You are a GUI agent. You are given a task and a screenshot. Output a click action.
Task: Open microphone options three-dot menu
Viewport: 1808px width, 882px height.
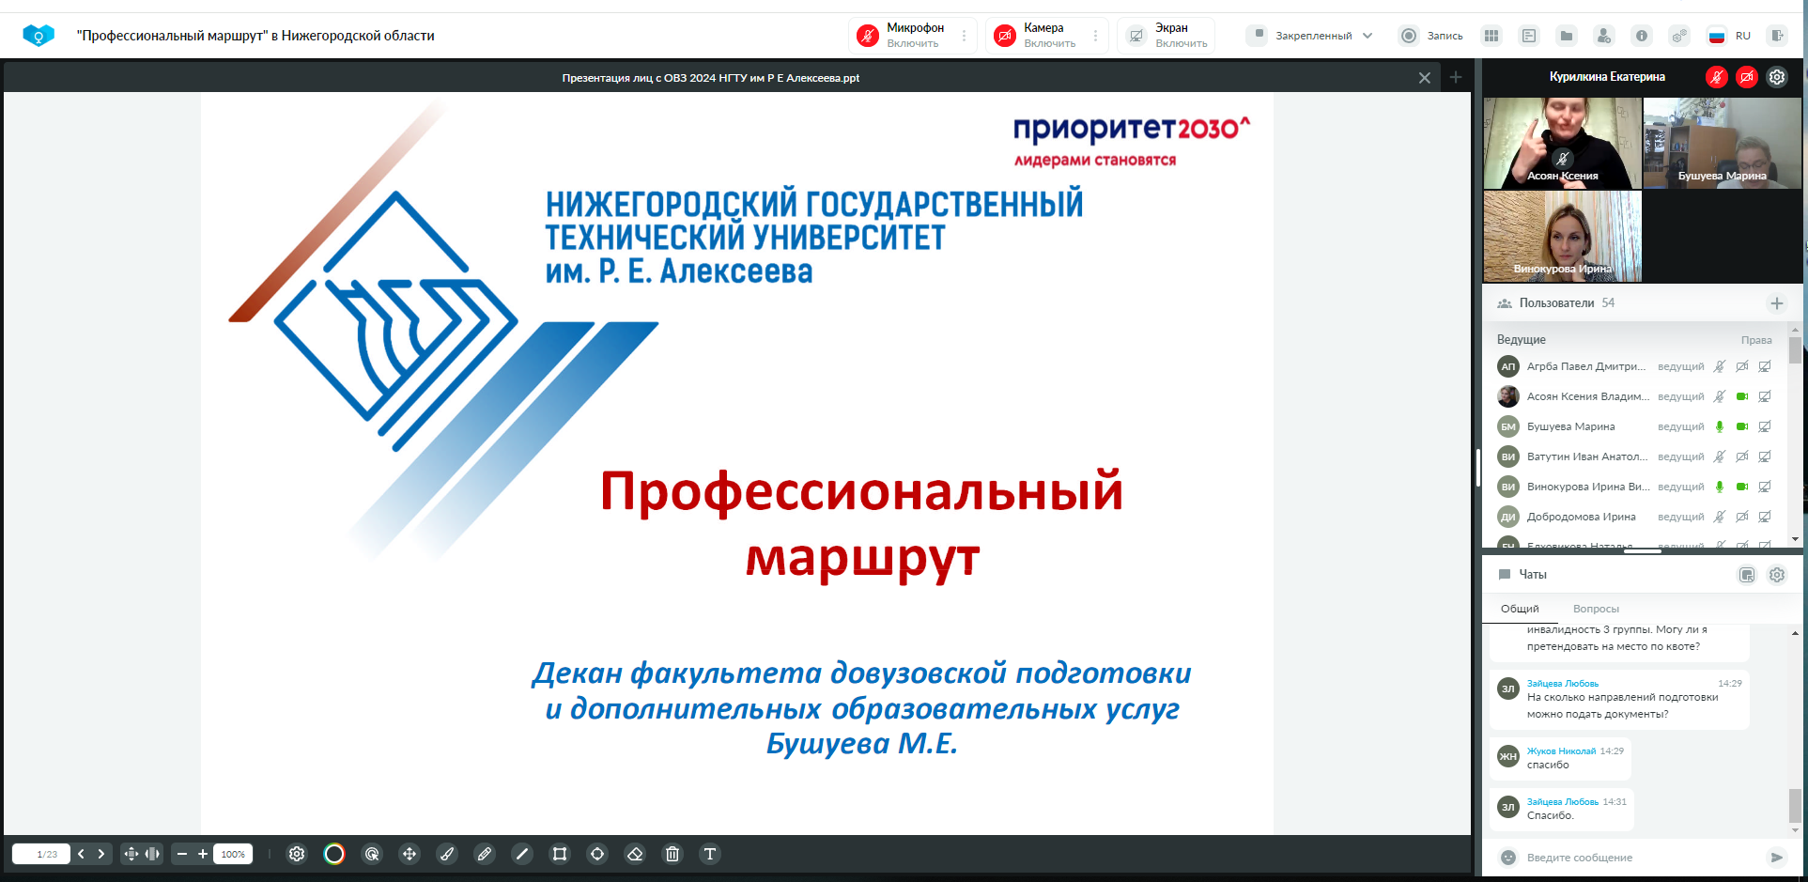point(964,36)
